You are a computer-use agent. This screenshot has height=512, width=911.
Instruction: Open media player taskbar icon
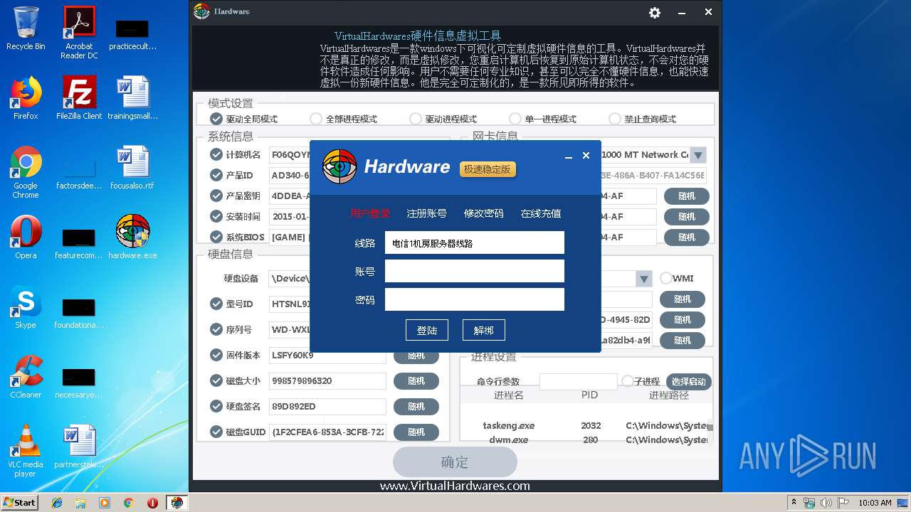(105, 503)
